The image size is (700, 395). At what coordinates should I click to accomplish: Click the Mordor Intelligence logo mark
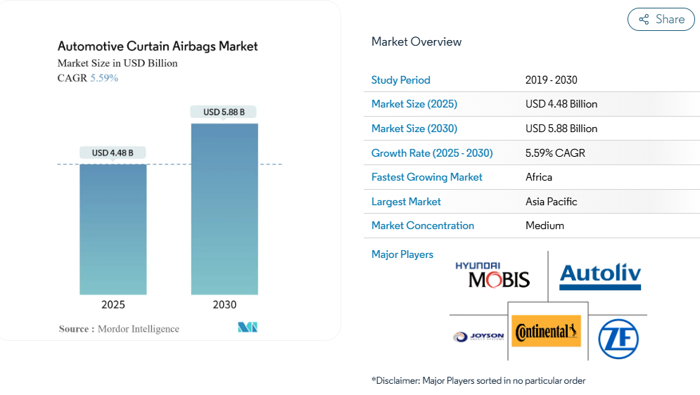click(x=248, y=328)
